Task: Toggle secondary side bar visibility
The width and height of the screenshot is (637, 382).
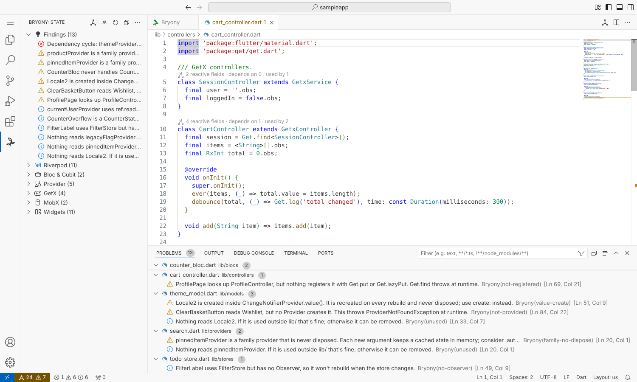Action: click(631, 7)
